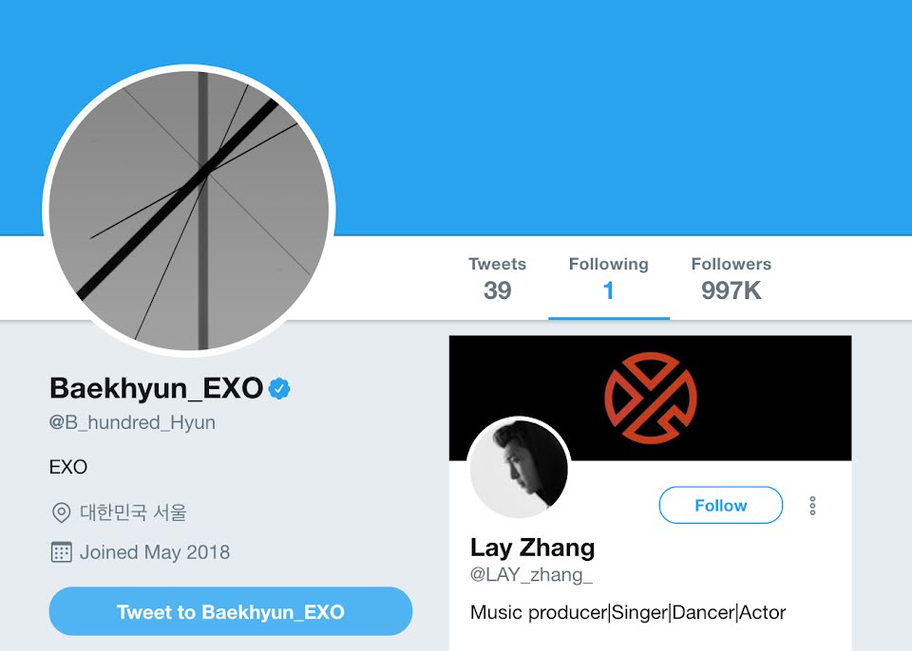The image size is (912, 651).
Task: Click the blue verified badge beside Baekhyun_EXO
Action: [279, 388]
